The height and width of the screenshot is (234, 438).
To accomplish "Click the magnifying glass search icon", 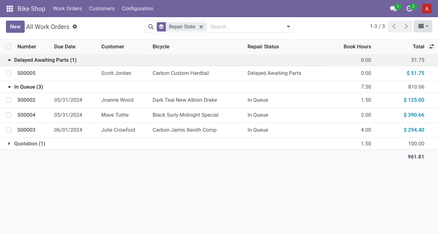I will 151,27.
